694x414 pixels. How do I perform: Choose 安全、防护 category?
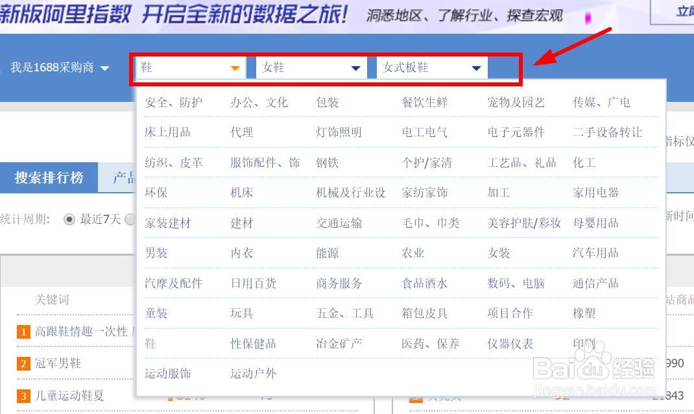(174, 103)
